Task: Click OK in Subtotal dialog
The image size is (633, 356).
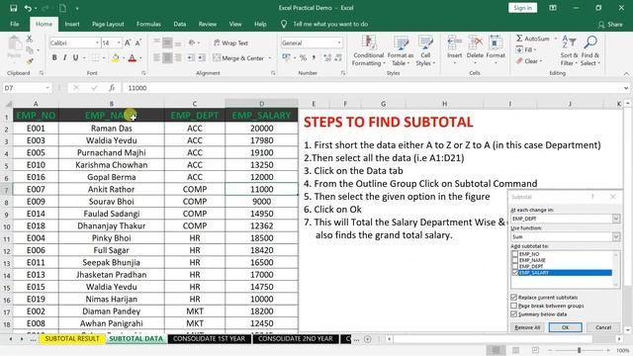Action: pos(565,327)
